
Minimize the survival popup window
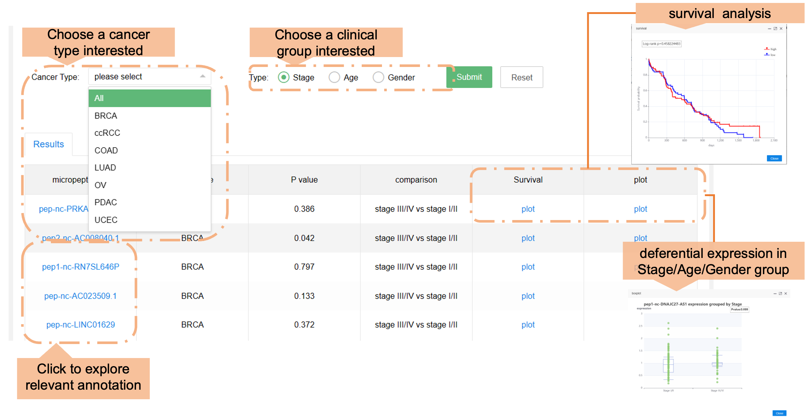click(769, 29)
